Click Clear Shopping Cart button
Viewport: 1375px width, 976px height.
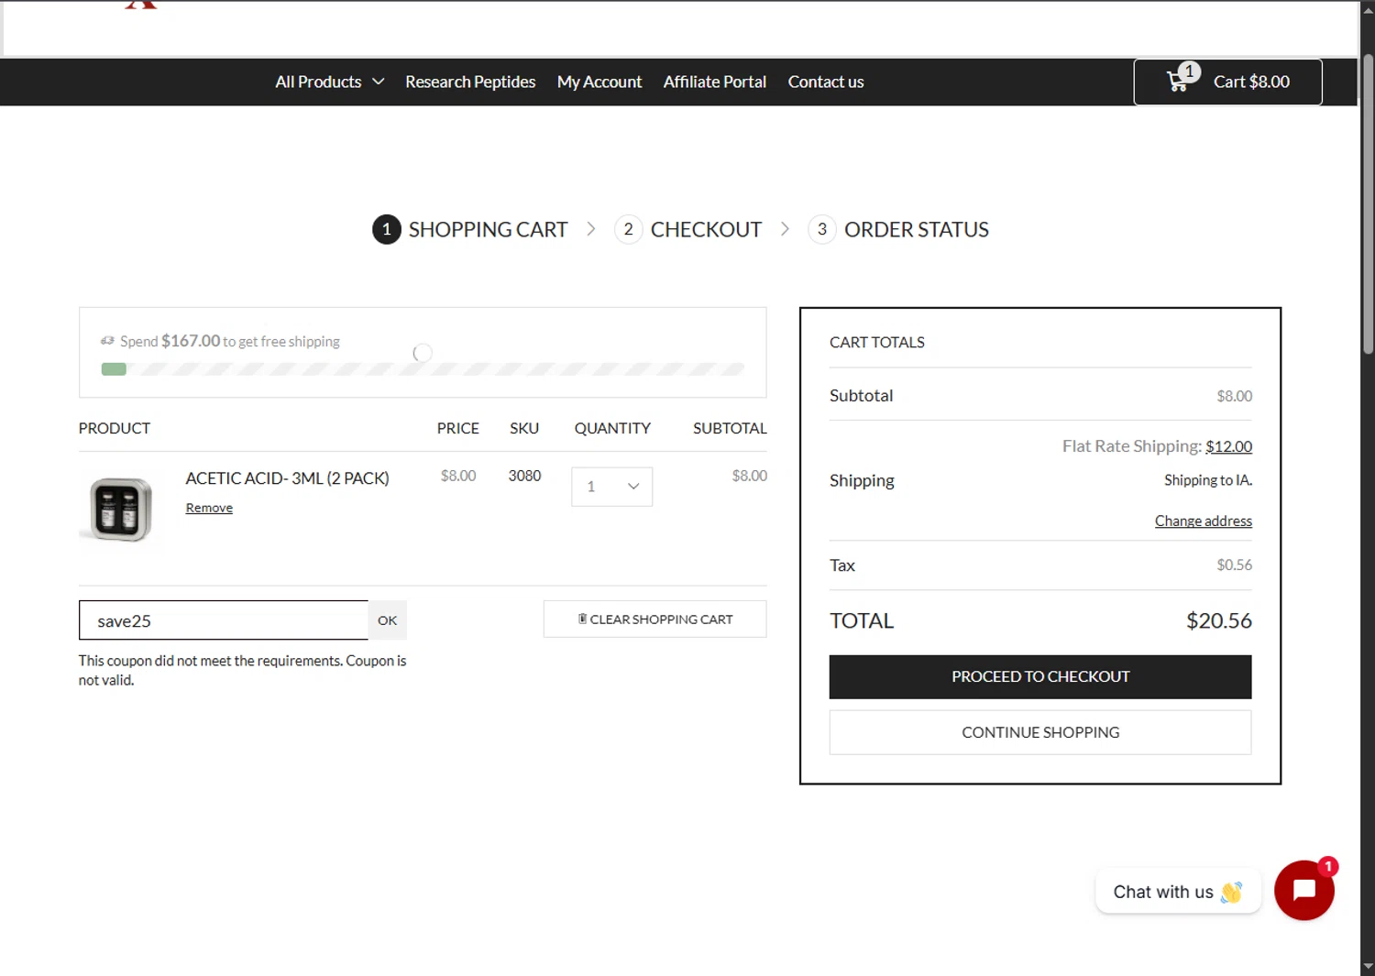click(654, 620)
